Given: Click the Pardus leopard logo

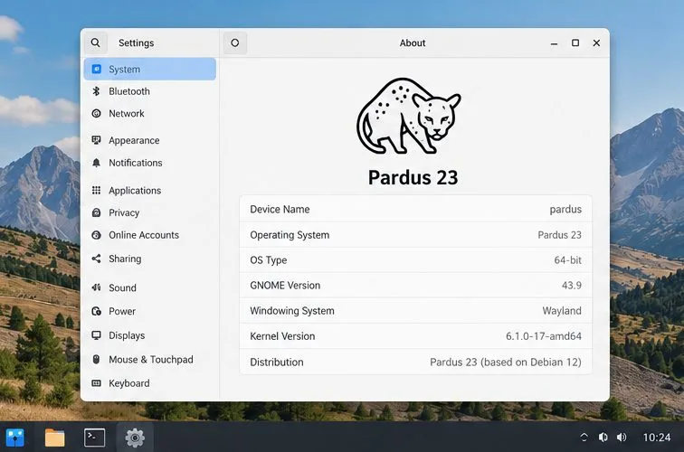Looking at the screenshot, I should [x=409, y=116].
